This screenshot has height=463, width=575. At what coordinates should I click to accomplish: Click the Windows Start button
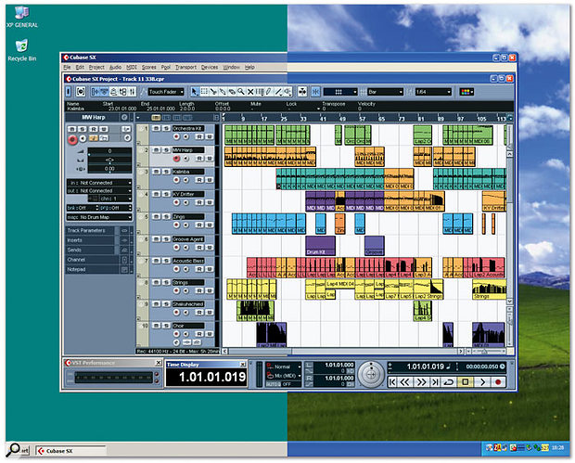(19, 451)
